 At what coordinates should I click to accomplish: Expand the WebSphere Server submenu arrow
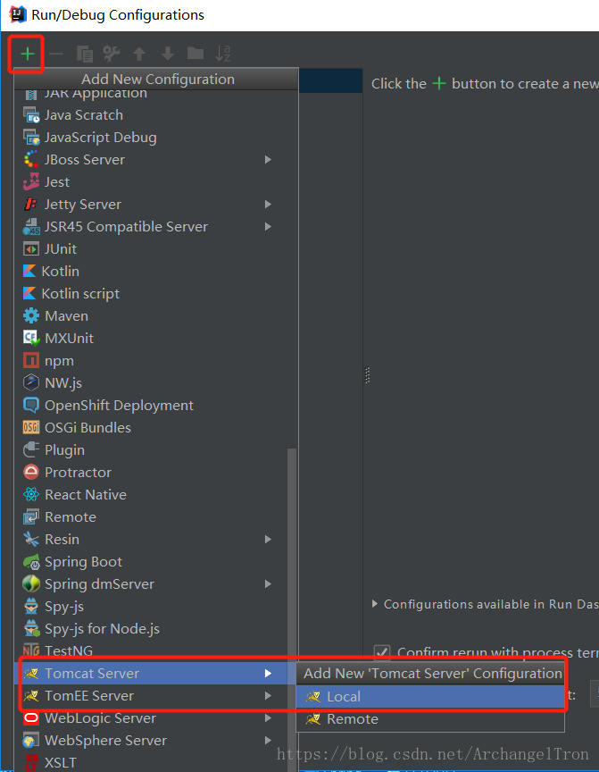tap(268, 740)
